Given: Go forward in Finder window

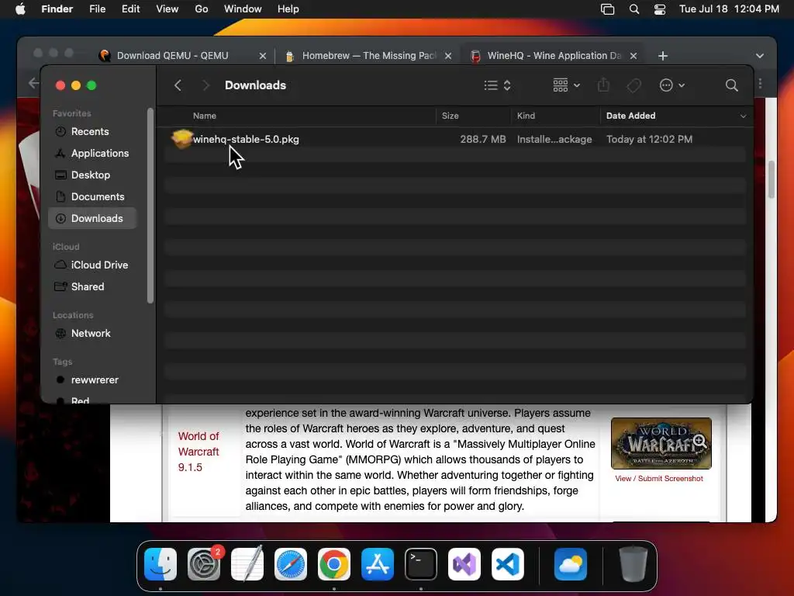Looking at the screenshot, I should (x=205, y=85).
